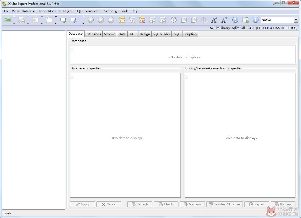Open options via the gear icon
The image size is (301, 218).
(173, 20)
